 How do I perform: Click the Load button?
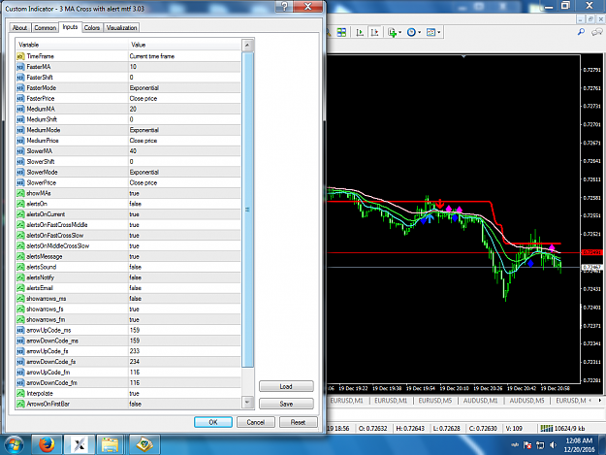(286, 386)
